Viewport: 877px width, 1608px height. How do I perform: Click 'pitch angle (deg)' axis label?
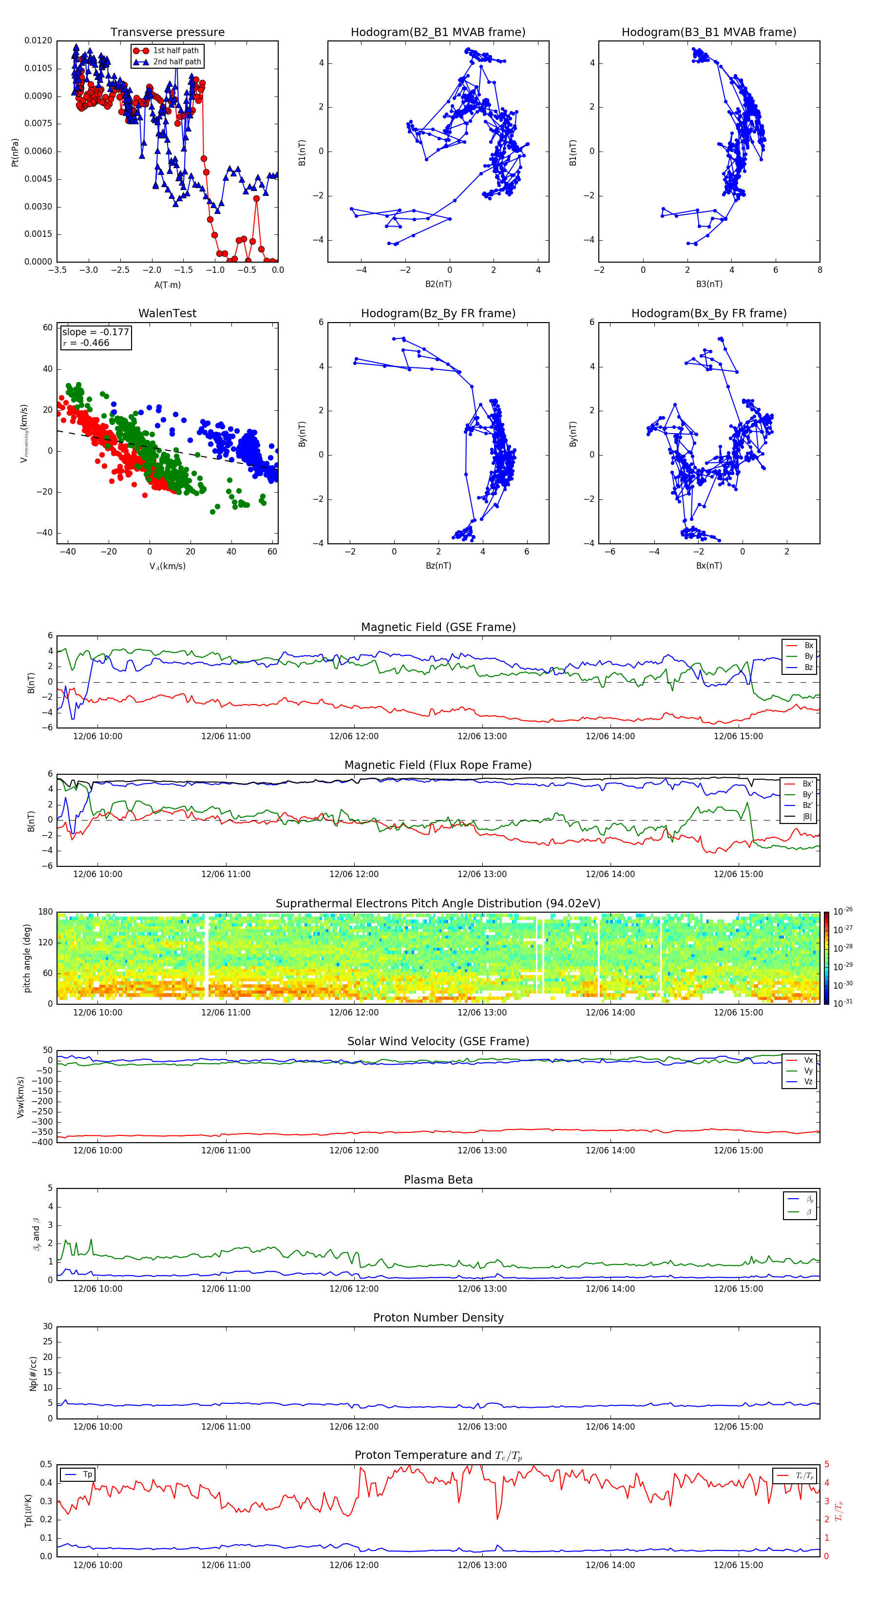pos(27,958)
